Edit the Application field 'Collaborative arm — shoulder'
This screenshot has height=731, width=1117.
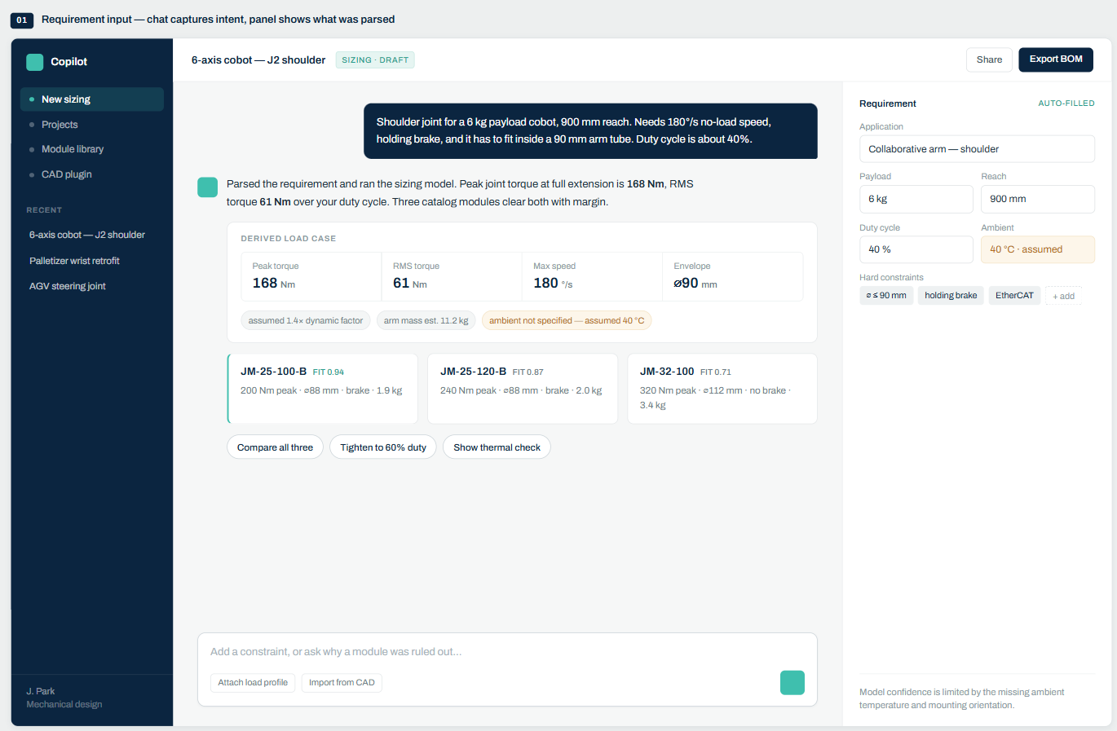click(977, 149)
